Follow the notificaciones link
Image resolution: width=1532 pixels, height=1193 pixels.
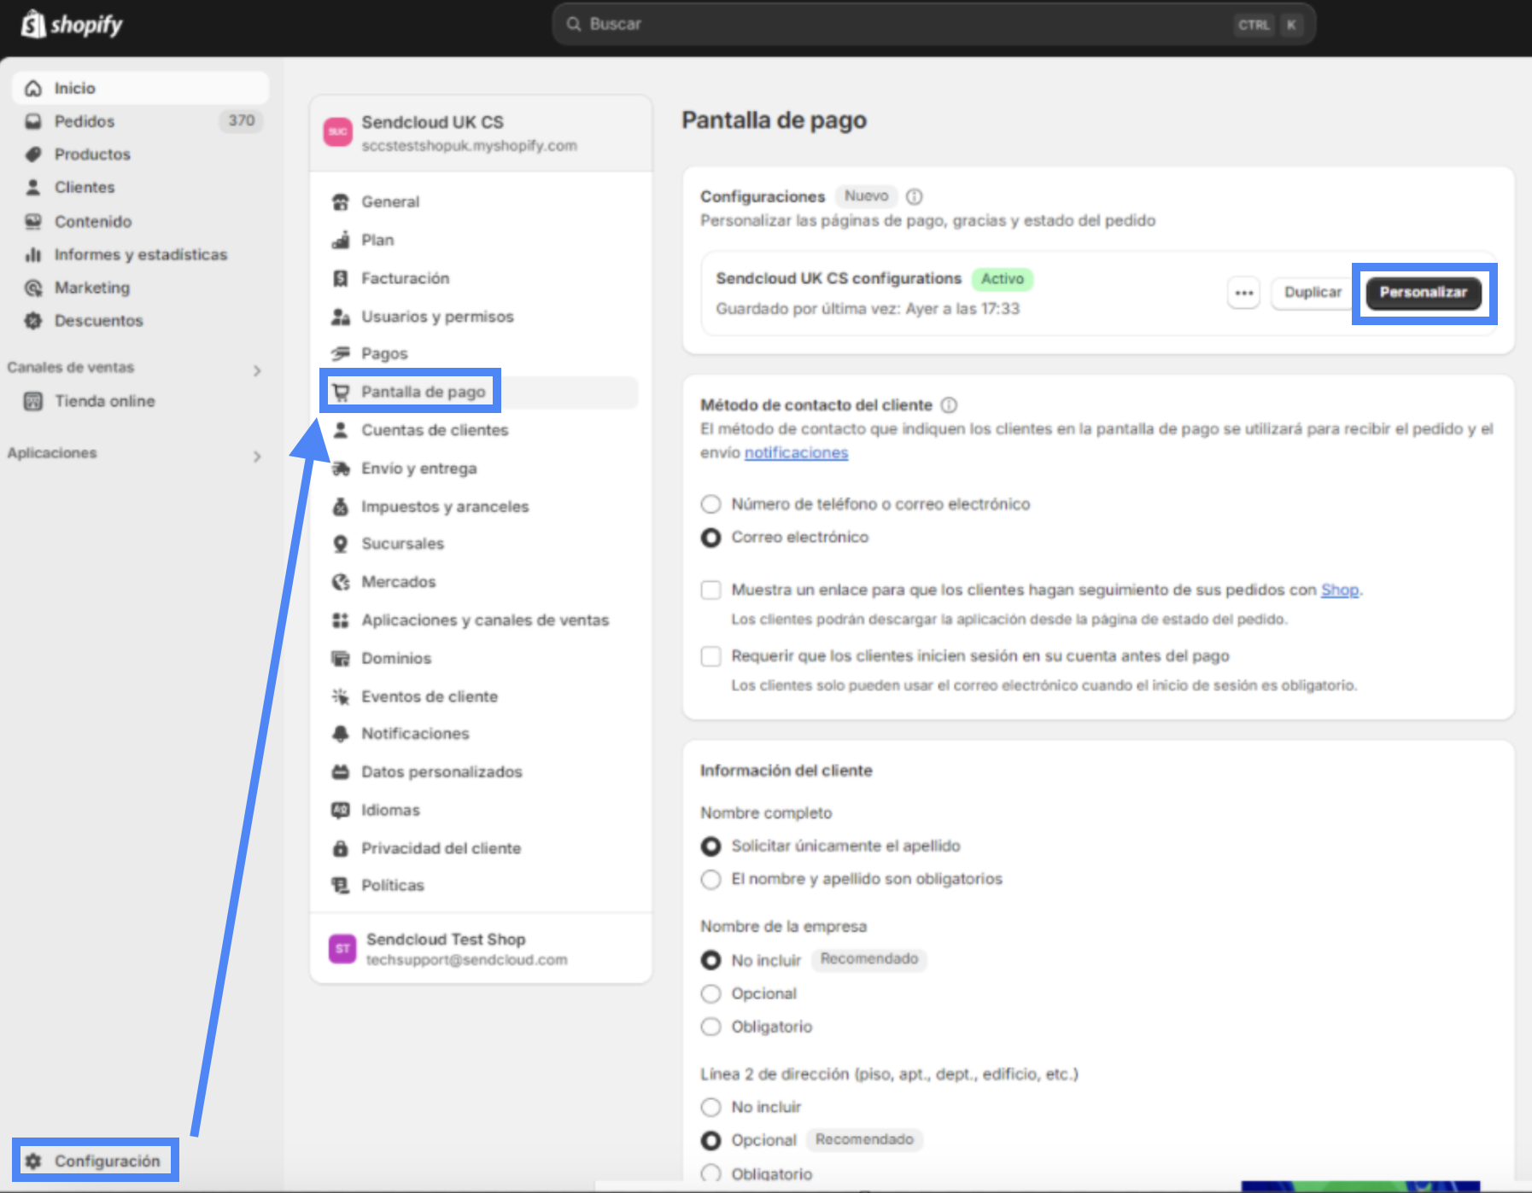point(796,452)
